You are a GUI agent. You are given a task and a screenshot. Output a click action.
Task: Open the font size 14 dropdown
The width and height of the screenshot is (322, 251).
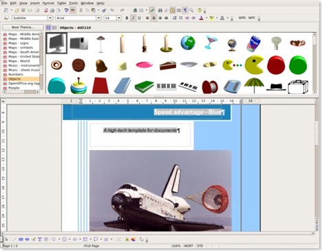119,18
